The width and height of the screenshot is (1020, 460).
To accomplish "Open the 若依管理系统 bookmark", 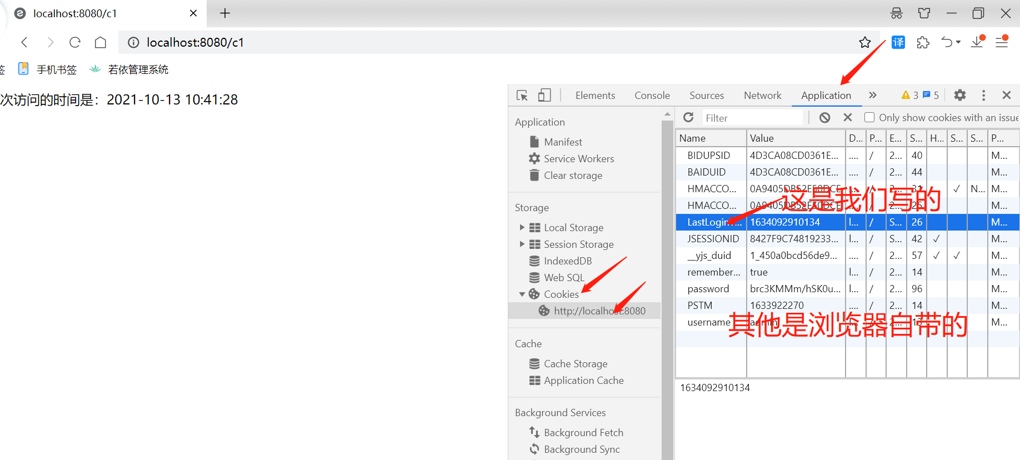I will [129, 69].
